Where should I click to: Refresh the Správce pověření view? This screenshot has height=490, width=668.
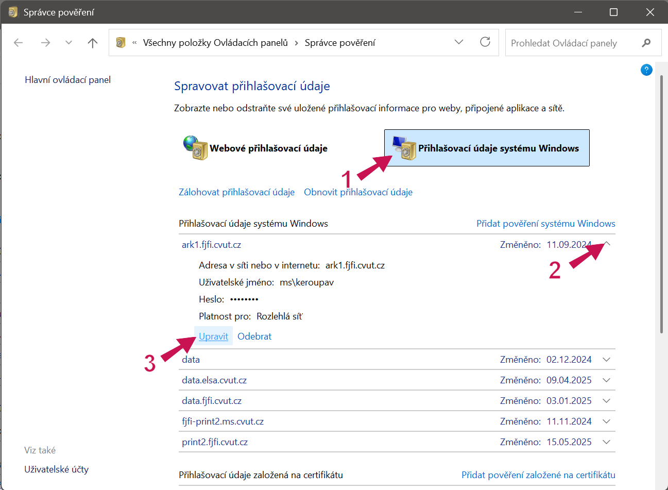(x=485, y=42)
